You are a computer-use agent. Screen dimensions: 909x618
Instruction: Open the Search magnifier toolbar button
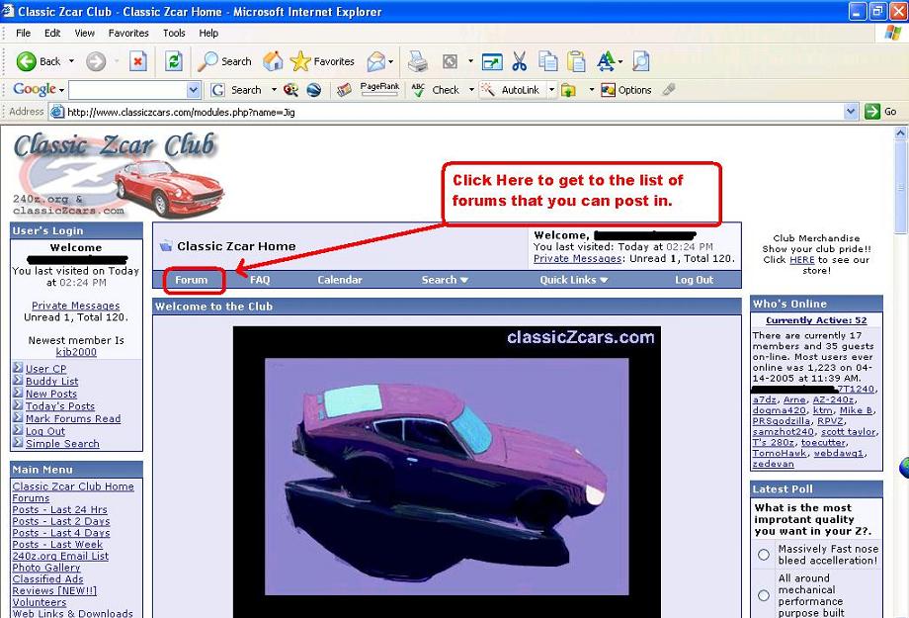click(224, 61)
